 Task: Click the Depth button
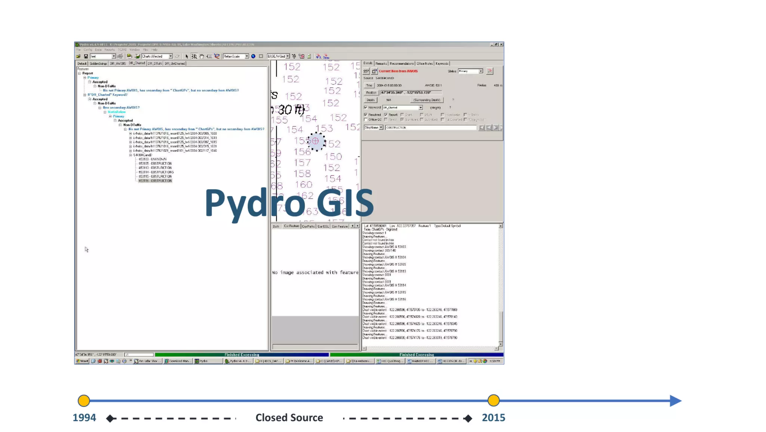click(371, 100)
